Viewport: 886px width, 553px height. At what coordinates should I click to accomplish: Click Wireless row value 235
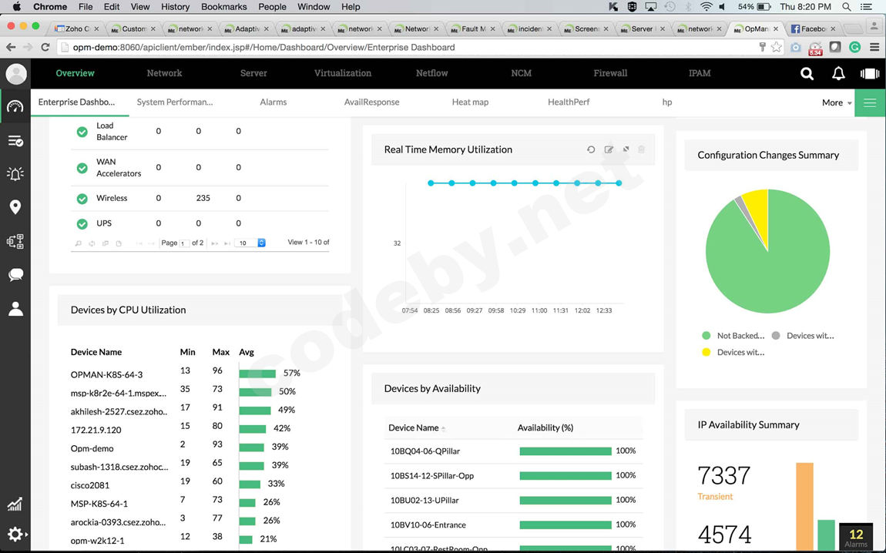[203, 198]
